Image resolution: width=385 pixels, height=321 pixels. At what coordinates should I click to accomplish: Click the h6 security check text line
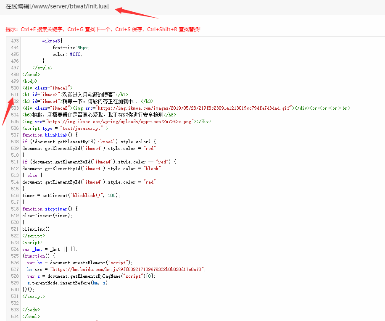click(x=99, y=115)
